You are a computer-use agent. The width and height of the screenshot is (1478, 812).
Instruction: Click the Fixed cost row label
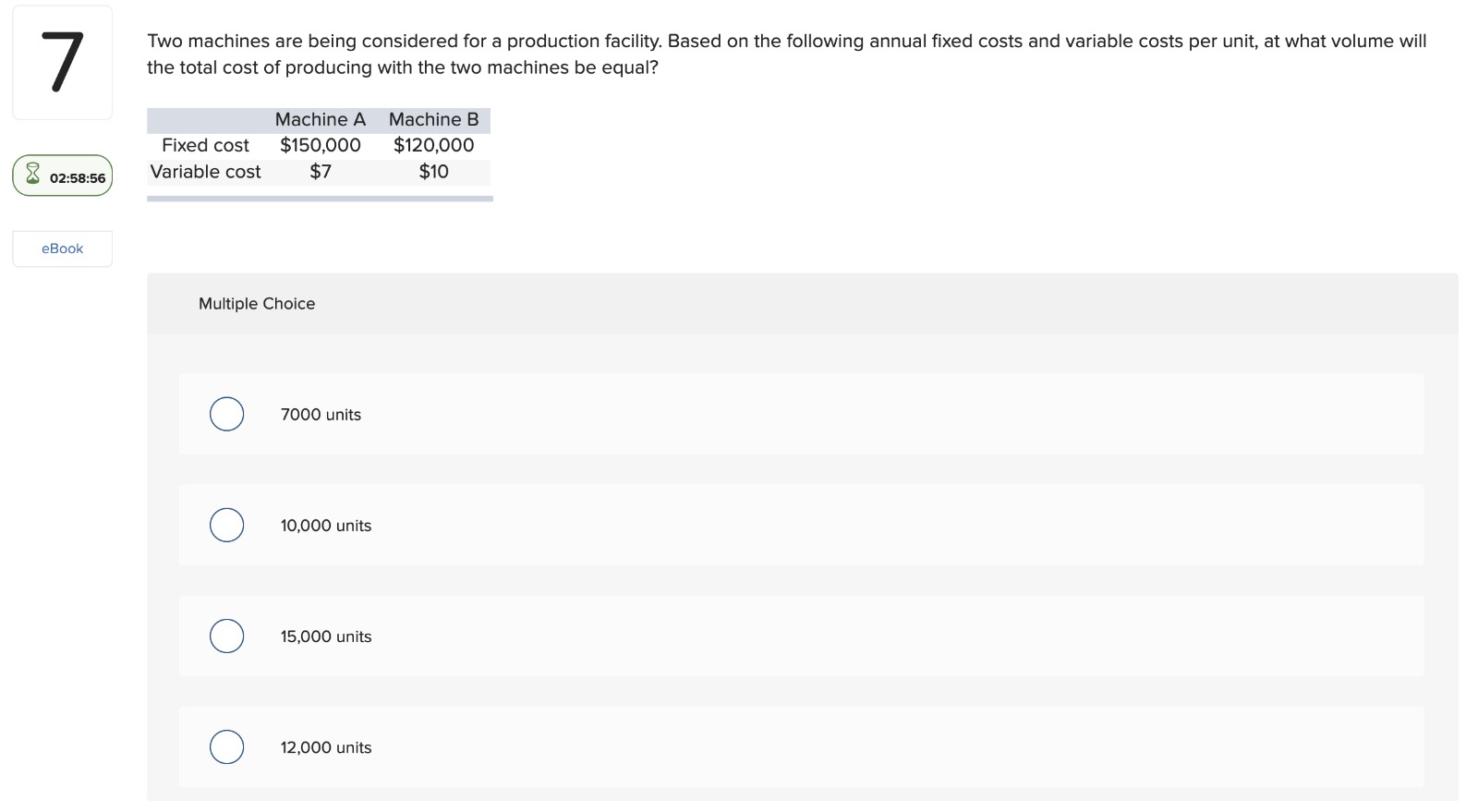pos(205,145)
